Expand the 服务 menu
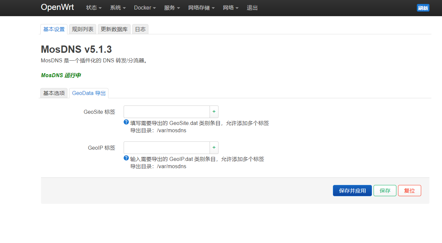Viewport: 442px width, 243px height. 172,8
